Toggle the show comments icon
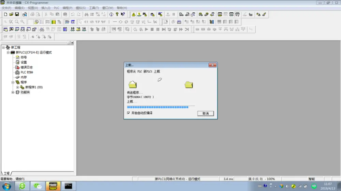This screenshot has height=191, width=341. 36,22
